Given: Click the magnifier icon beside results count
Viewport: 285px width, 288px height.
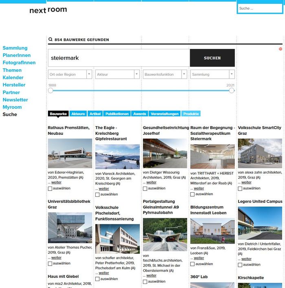Looking at the screenshot, I should [50, 40].
